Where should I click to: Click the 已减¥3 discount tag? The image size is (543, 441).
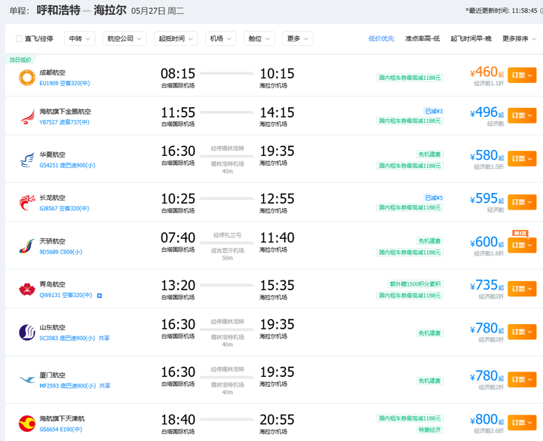pyautogui.click(x=434, y=111)
